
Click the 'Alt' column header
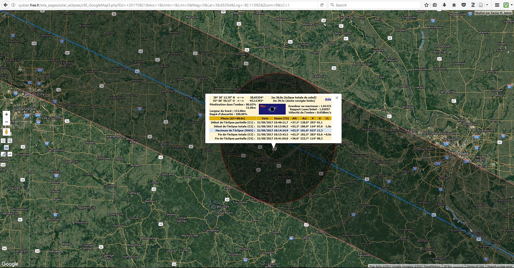tap(294, 118)
